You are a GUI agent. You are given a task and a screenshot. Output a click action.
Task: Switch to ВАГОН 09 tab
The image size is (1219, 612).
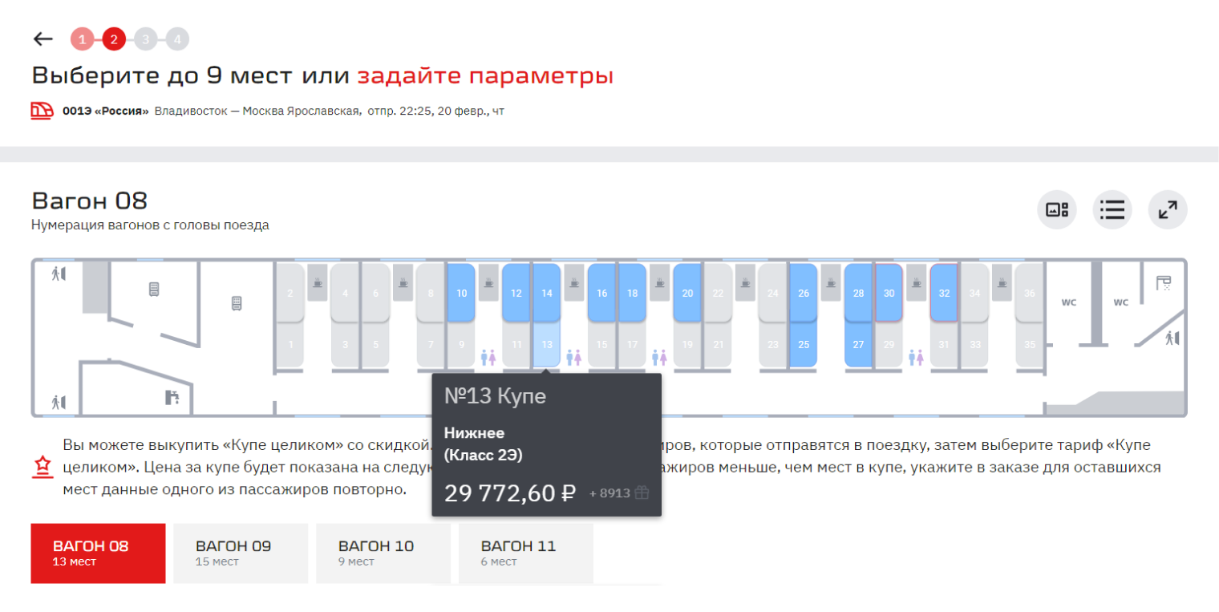pos(241,553)
